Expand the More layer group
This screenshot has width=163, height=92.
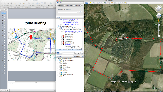pos(58,76)
